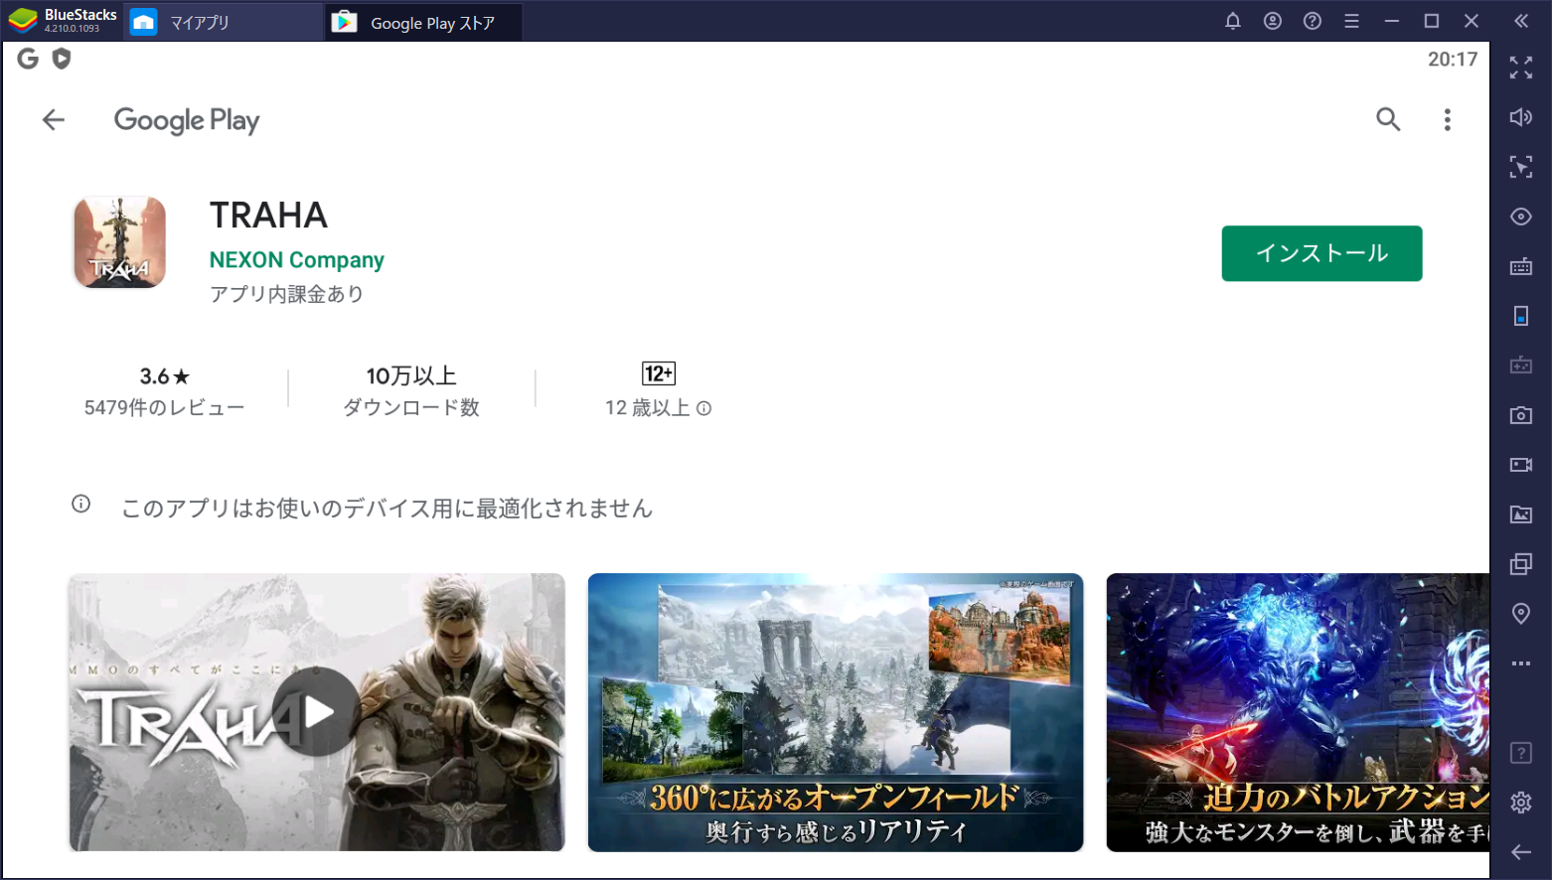Click the アプリ内課金あり label
The height and width of the screenshot is (880, 1552).
pos(286,294)
